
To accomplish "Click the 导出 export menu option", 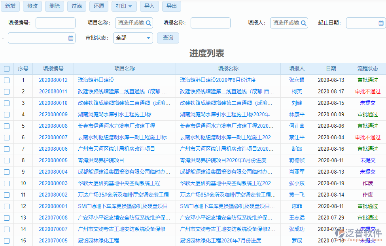I will tap(171, 6).
